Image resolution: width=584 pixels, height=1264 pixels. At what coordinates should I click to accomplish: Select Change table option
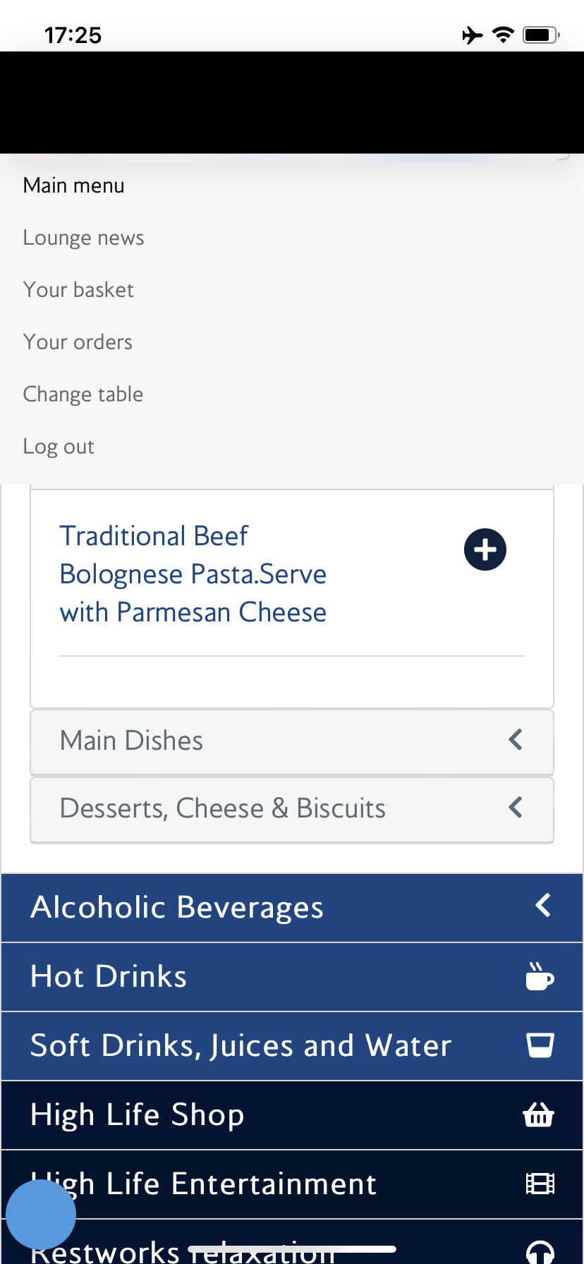pyautogui.click(x=83, y=394)
